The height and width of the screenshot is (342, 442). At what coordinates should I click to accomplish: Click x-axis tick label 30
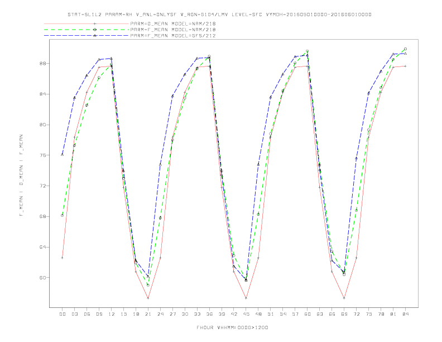tap(185, 314)
